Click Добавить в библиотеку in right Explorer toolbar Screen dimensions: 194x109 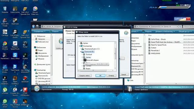165,31
